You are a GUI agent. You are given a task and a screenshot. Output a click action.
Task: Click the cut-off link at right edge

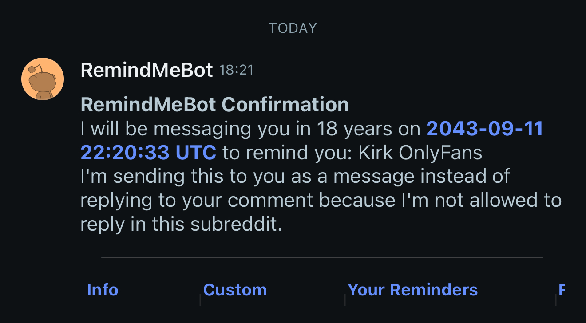[x=562, y=290]
